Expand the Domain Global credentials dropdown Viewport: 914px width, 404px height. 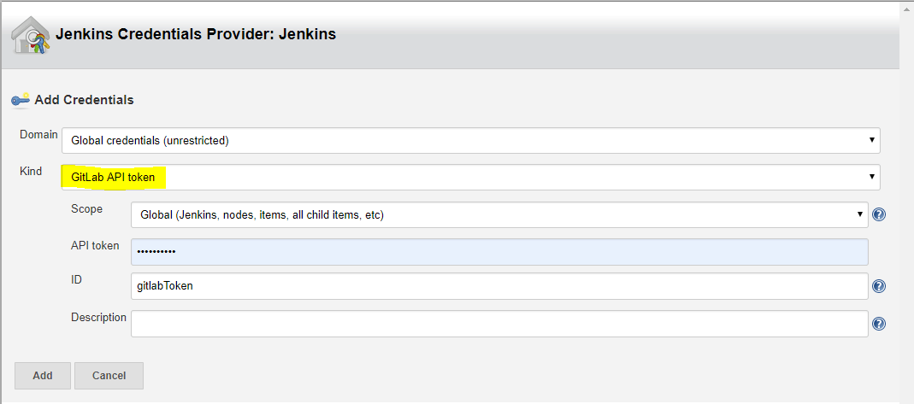click(471, 140)
